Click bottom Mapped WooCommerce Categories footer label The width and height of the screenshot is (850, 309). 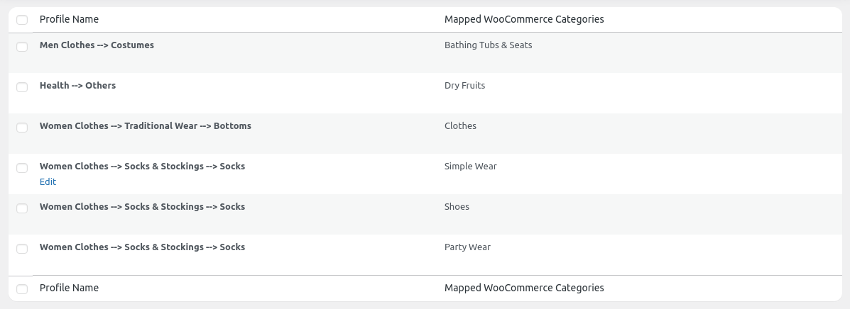click(524, 288)
